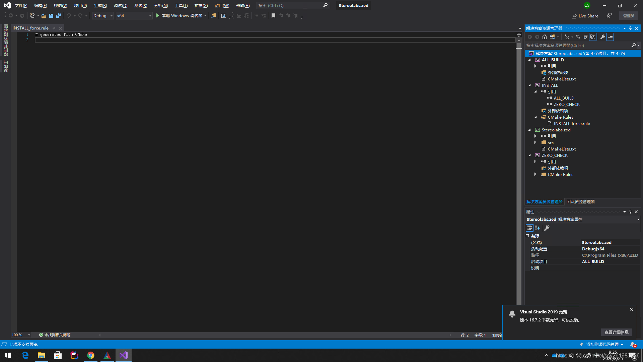Click the property pages wrench icon
Screen dimensions: 643x362
pos(547,228)
